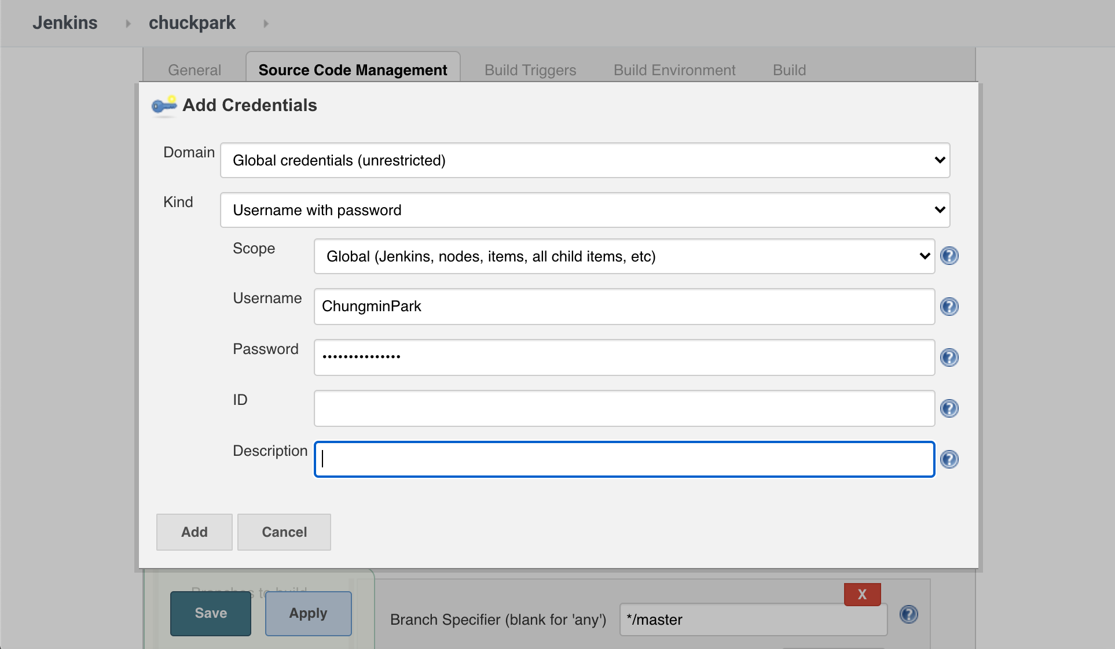Click the help icon beside Branch Specifier
Image resolution: width=1115 pixels, height=649 pixels.
coord(908,614)
